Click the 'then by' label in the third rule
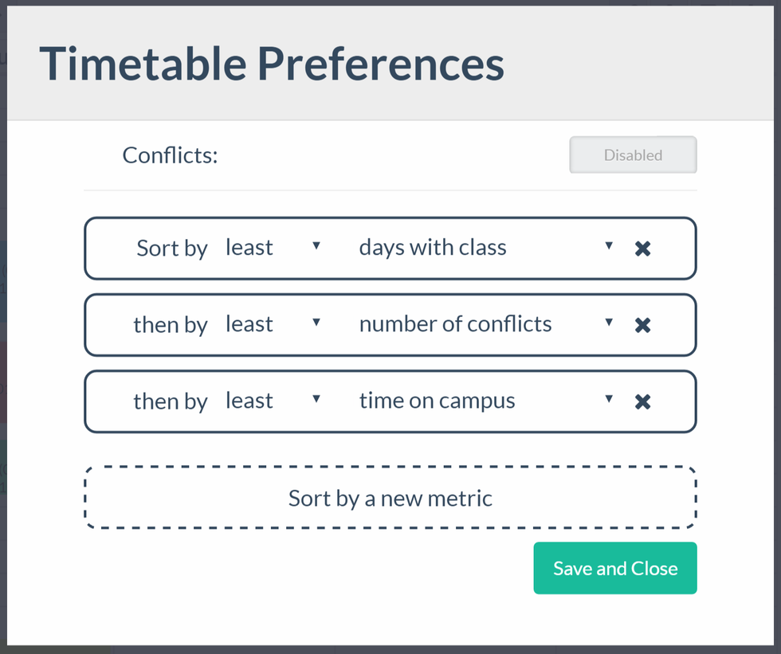 tap(170, 401)
